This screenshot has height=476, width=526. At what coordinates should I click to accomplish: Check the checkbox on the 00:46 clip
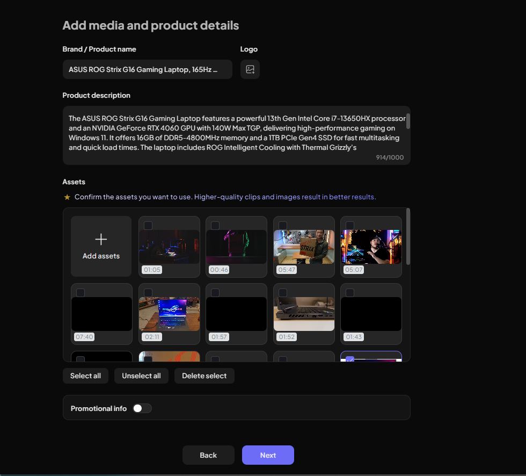pos(215,225)
